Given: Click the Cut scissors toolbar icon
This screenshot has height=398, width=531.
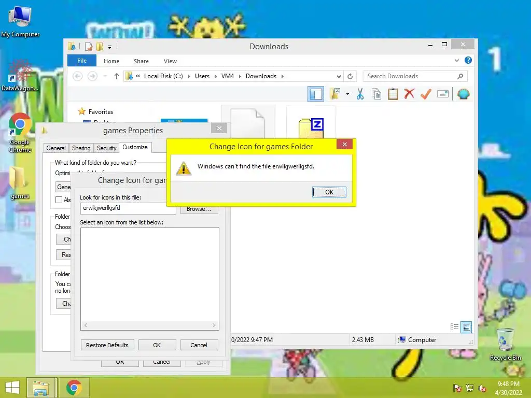Looking at the screenshot, I should [x=360, y=94].
